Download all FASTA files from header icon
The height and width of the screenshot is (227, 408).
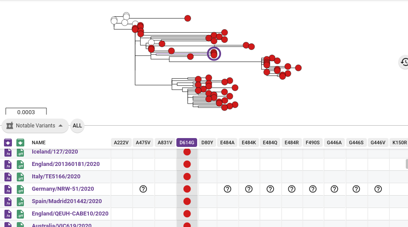click(8, 142)
